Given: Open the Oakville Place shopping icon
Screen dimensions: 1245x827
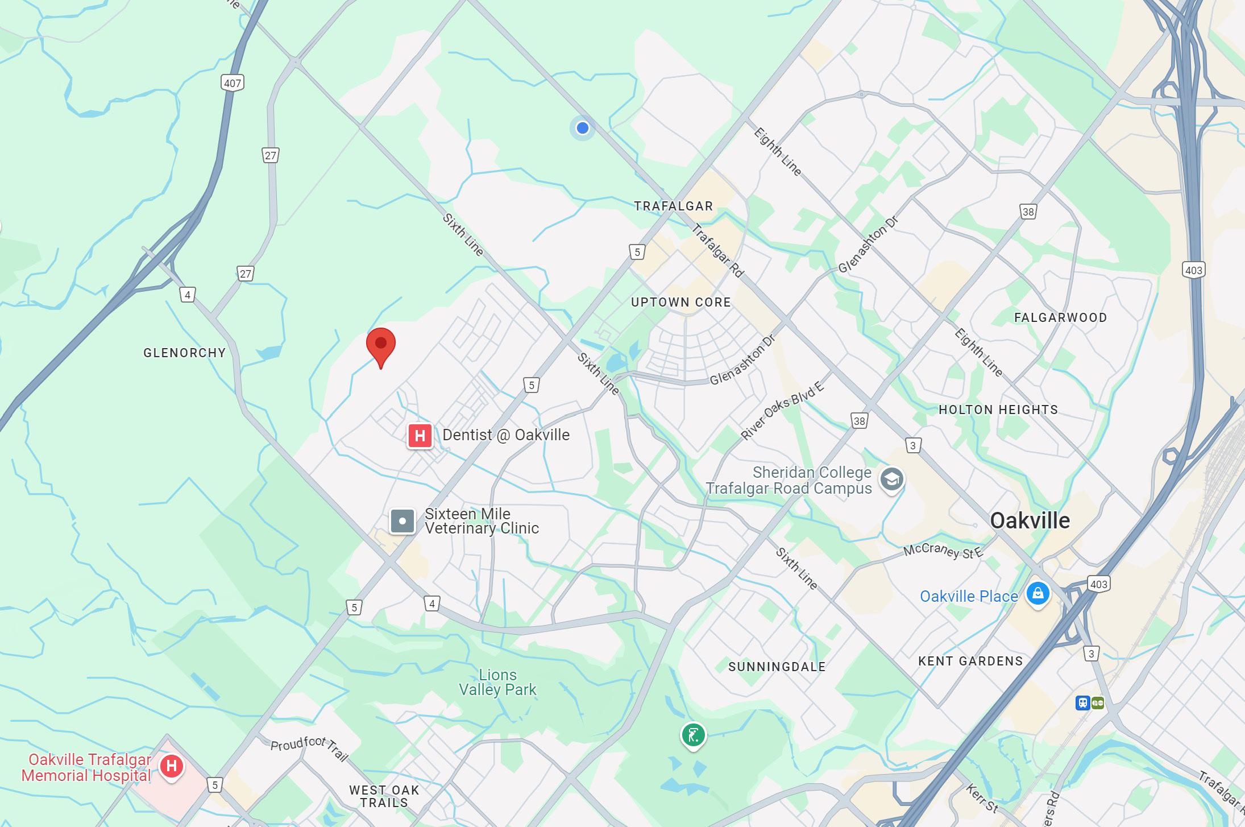Looking at the screenshot, I should (1038, 594).
